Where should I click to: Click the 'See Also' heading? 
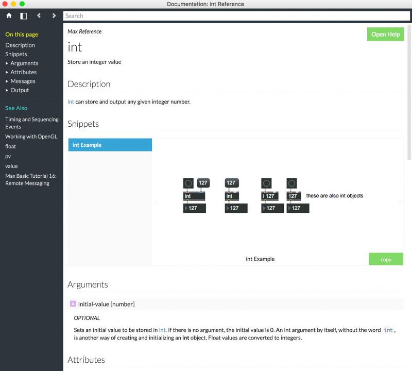pos(16,108)
